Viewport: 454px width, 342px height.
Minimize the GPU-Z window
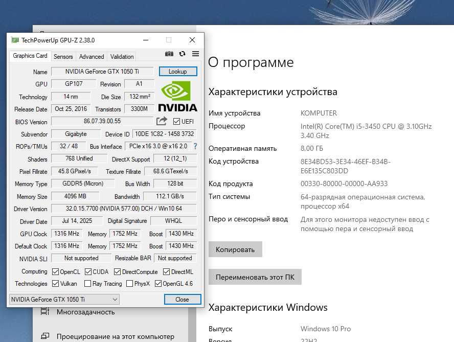(x=146, y=40)
